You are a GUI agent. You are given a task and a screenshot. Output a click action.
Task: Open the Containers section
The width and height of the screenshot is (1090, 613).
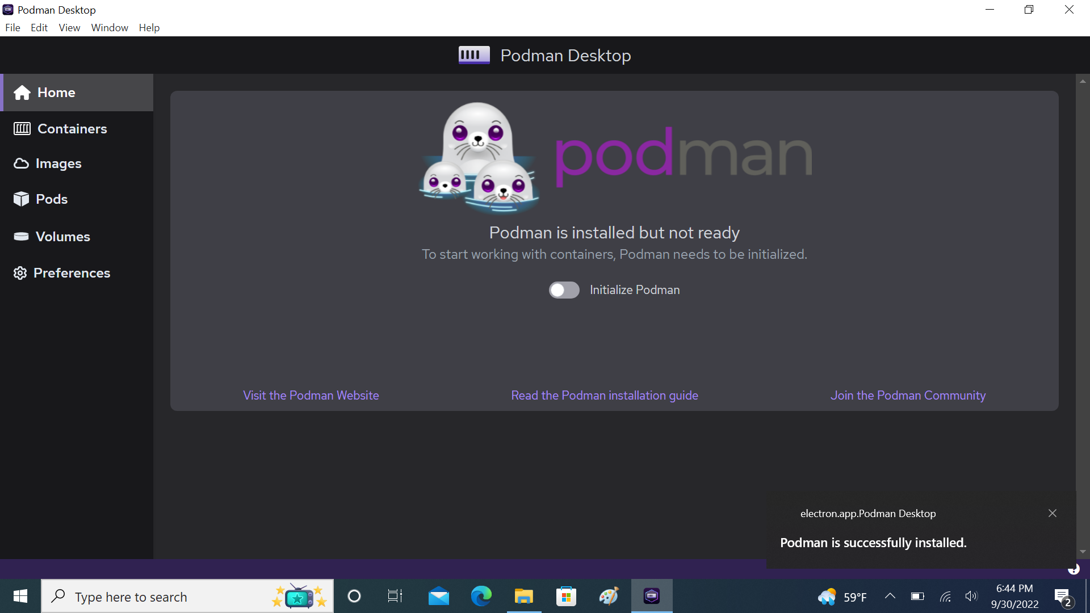tap(77, 129)
